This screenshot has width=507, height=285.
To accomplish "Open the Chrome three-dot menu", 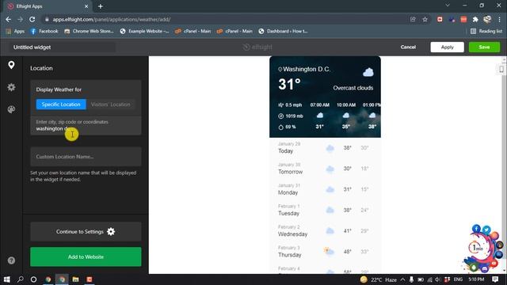I will coord(500,19).
